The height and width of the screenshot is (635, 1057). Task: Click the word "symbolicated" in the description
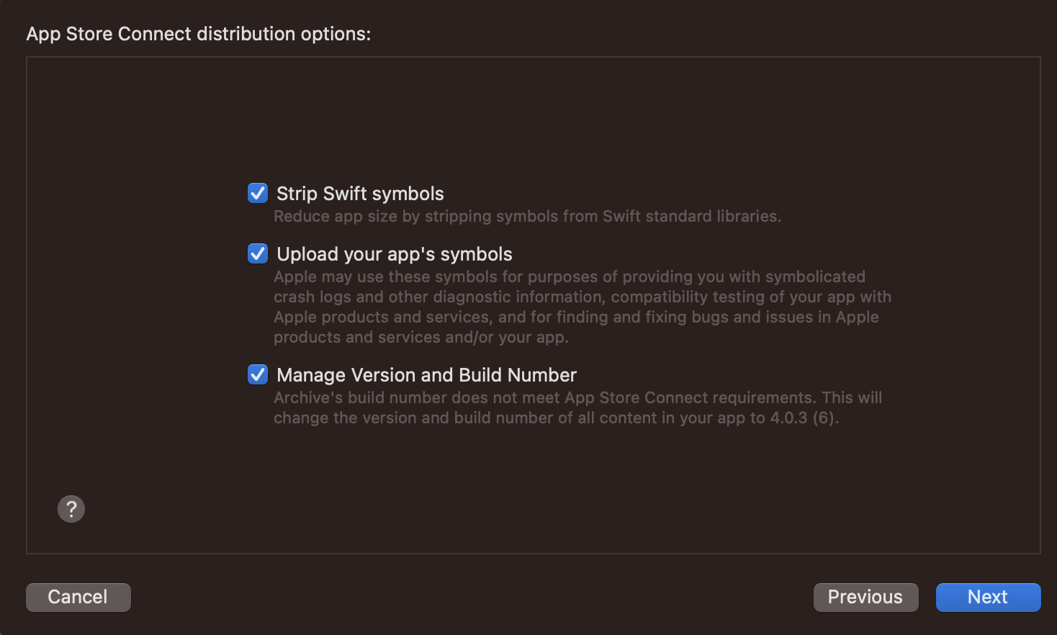coord(815,276)
